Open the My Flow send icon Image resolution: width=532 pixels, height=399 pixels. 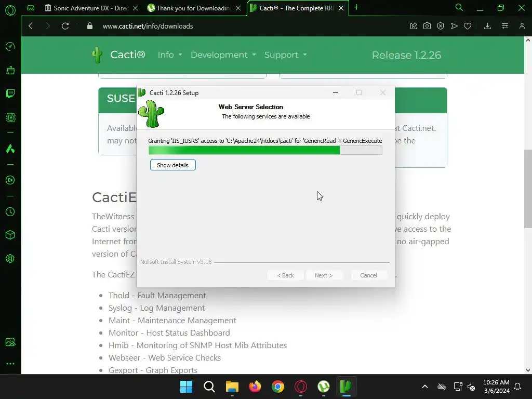454,26
